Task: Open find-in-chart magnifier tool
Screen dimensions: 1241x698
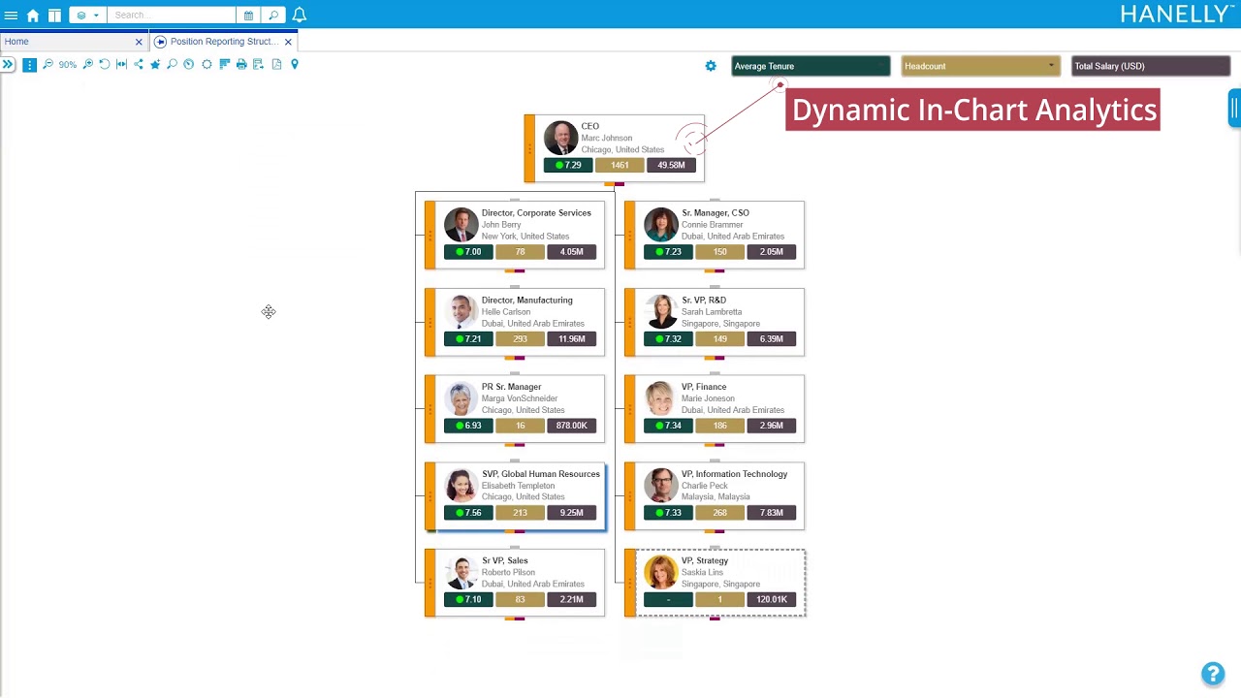Action: coord(172,64)
